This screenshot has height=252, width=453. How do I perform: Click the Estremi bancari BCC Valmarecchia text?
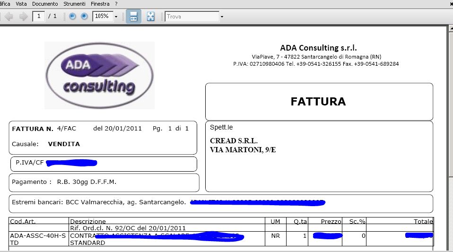(x=99, y=202)
